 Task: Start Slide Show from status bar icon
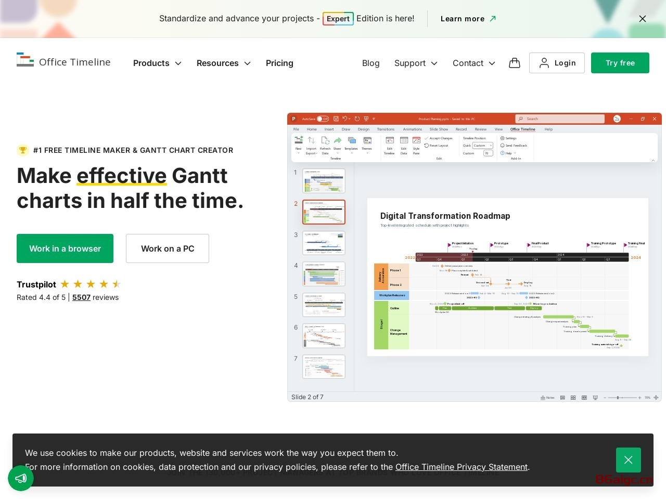[595, 398]
